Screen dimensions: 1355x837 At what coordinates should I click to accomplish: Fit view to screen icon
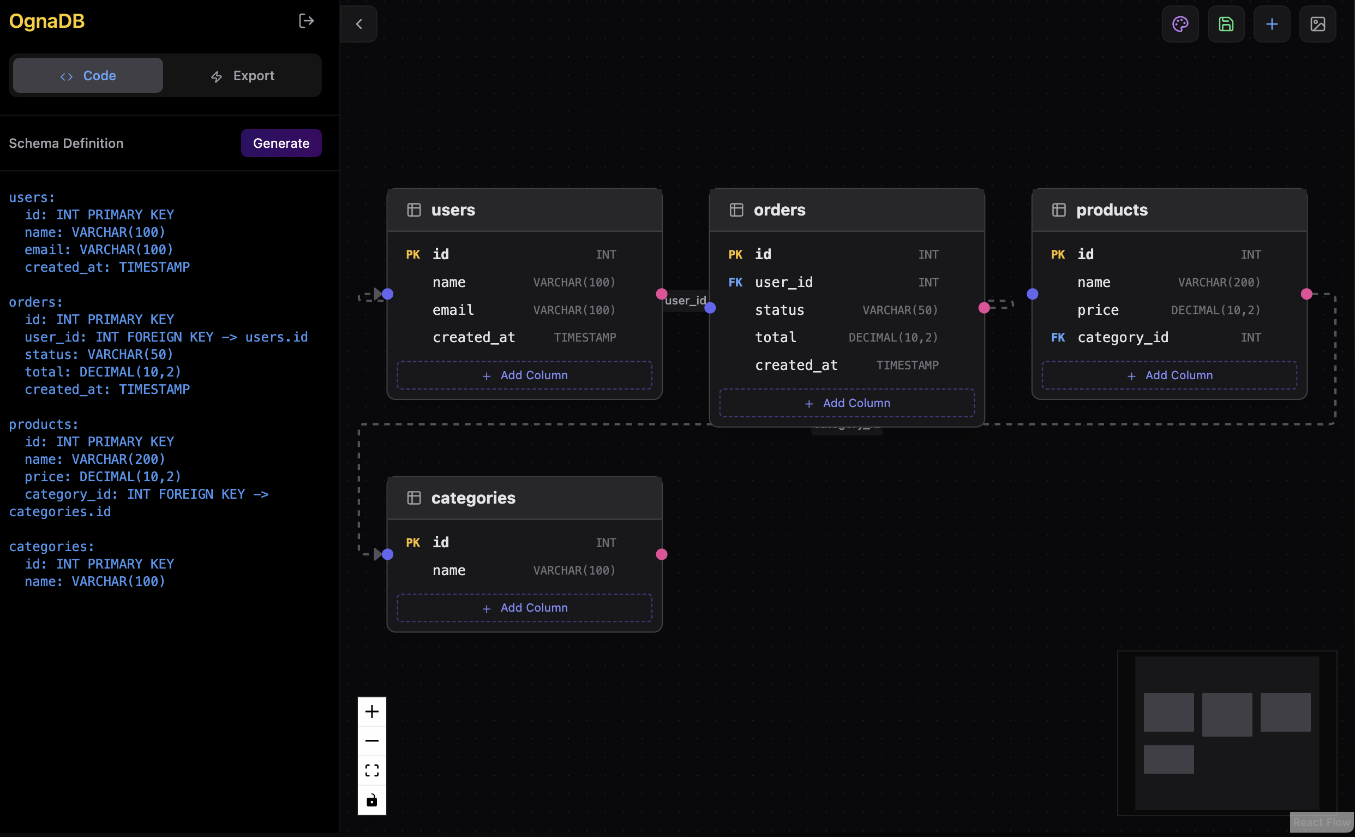click(x=372, y=770)
